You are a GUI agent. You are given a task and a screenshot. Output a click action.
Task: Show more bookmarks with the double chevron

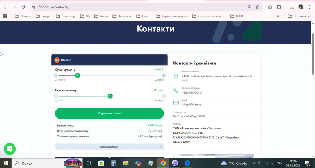click(x=278, y=16)
